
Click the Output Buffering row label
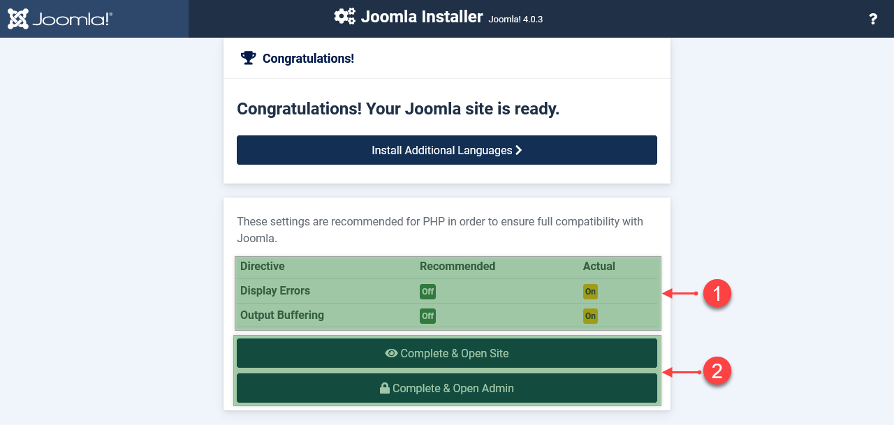pos(282,315)
